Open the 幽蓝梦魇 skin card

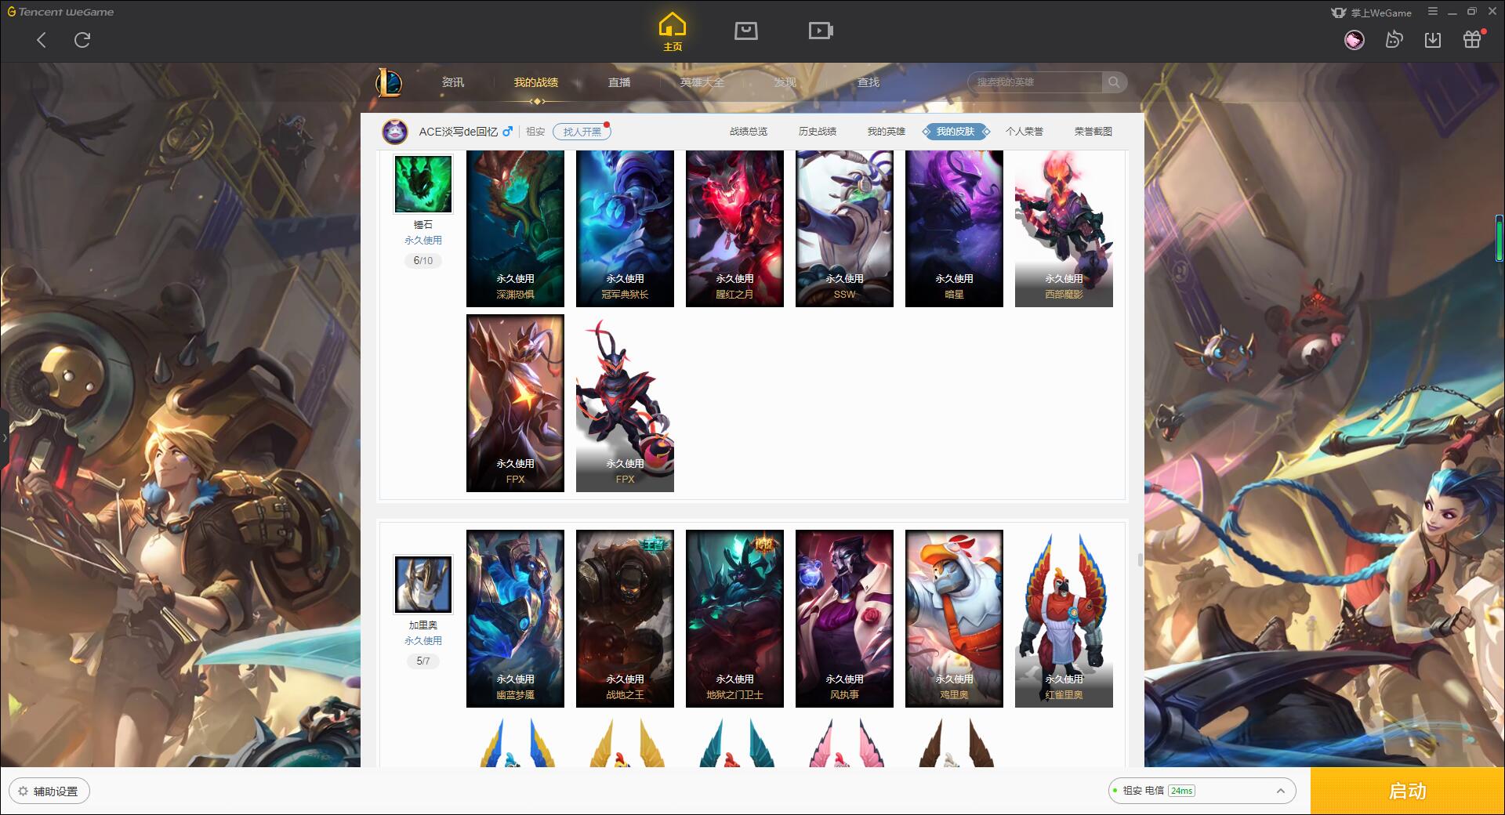515,618
